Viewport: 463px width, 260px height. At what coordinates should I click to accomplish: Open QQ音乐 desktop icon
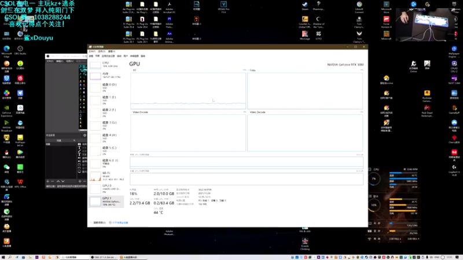tap(20, 65)
